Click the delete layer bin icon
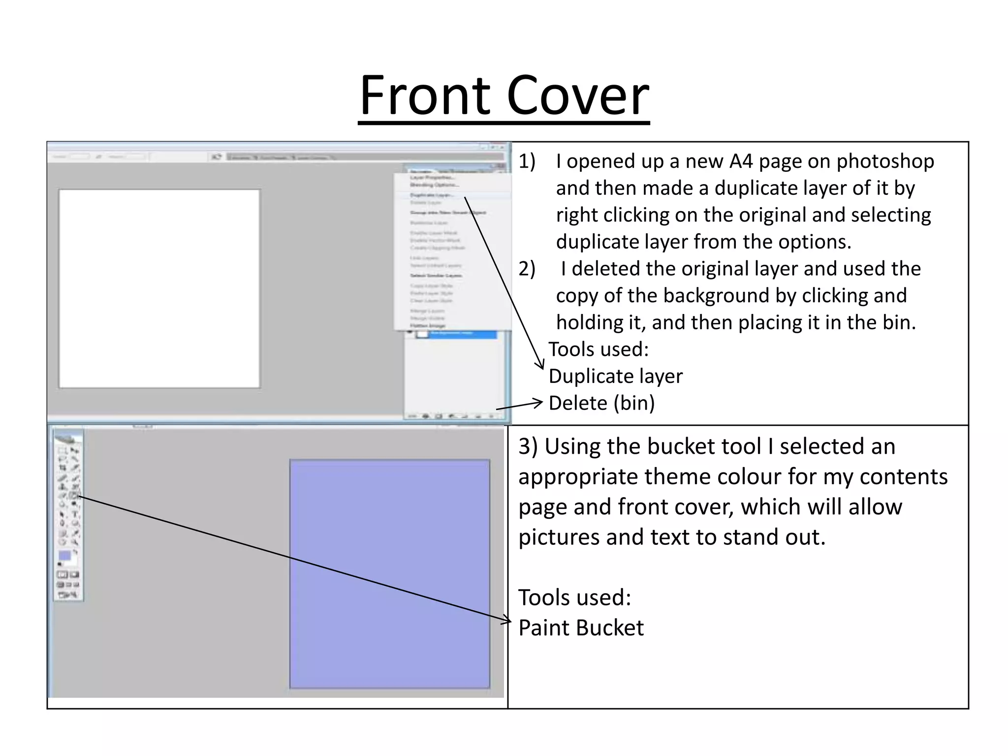 (x=491, y=416)
